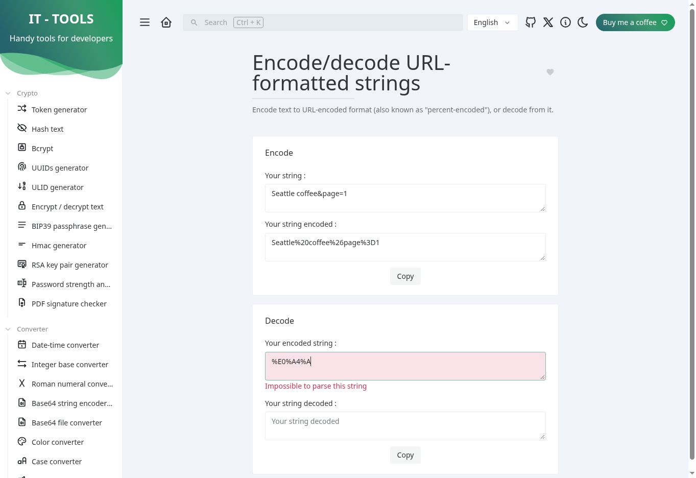Click the IT - TOOLS logo title
This screenshot has height=478, width=696.
[61, 19]
